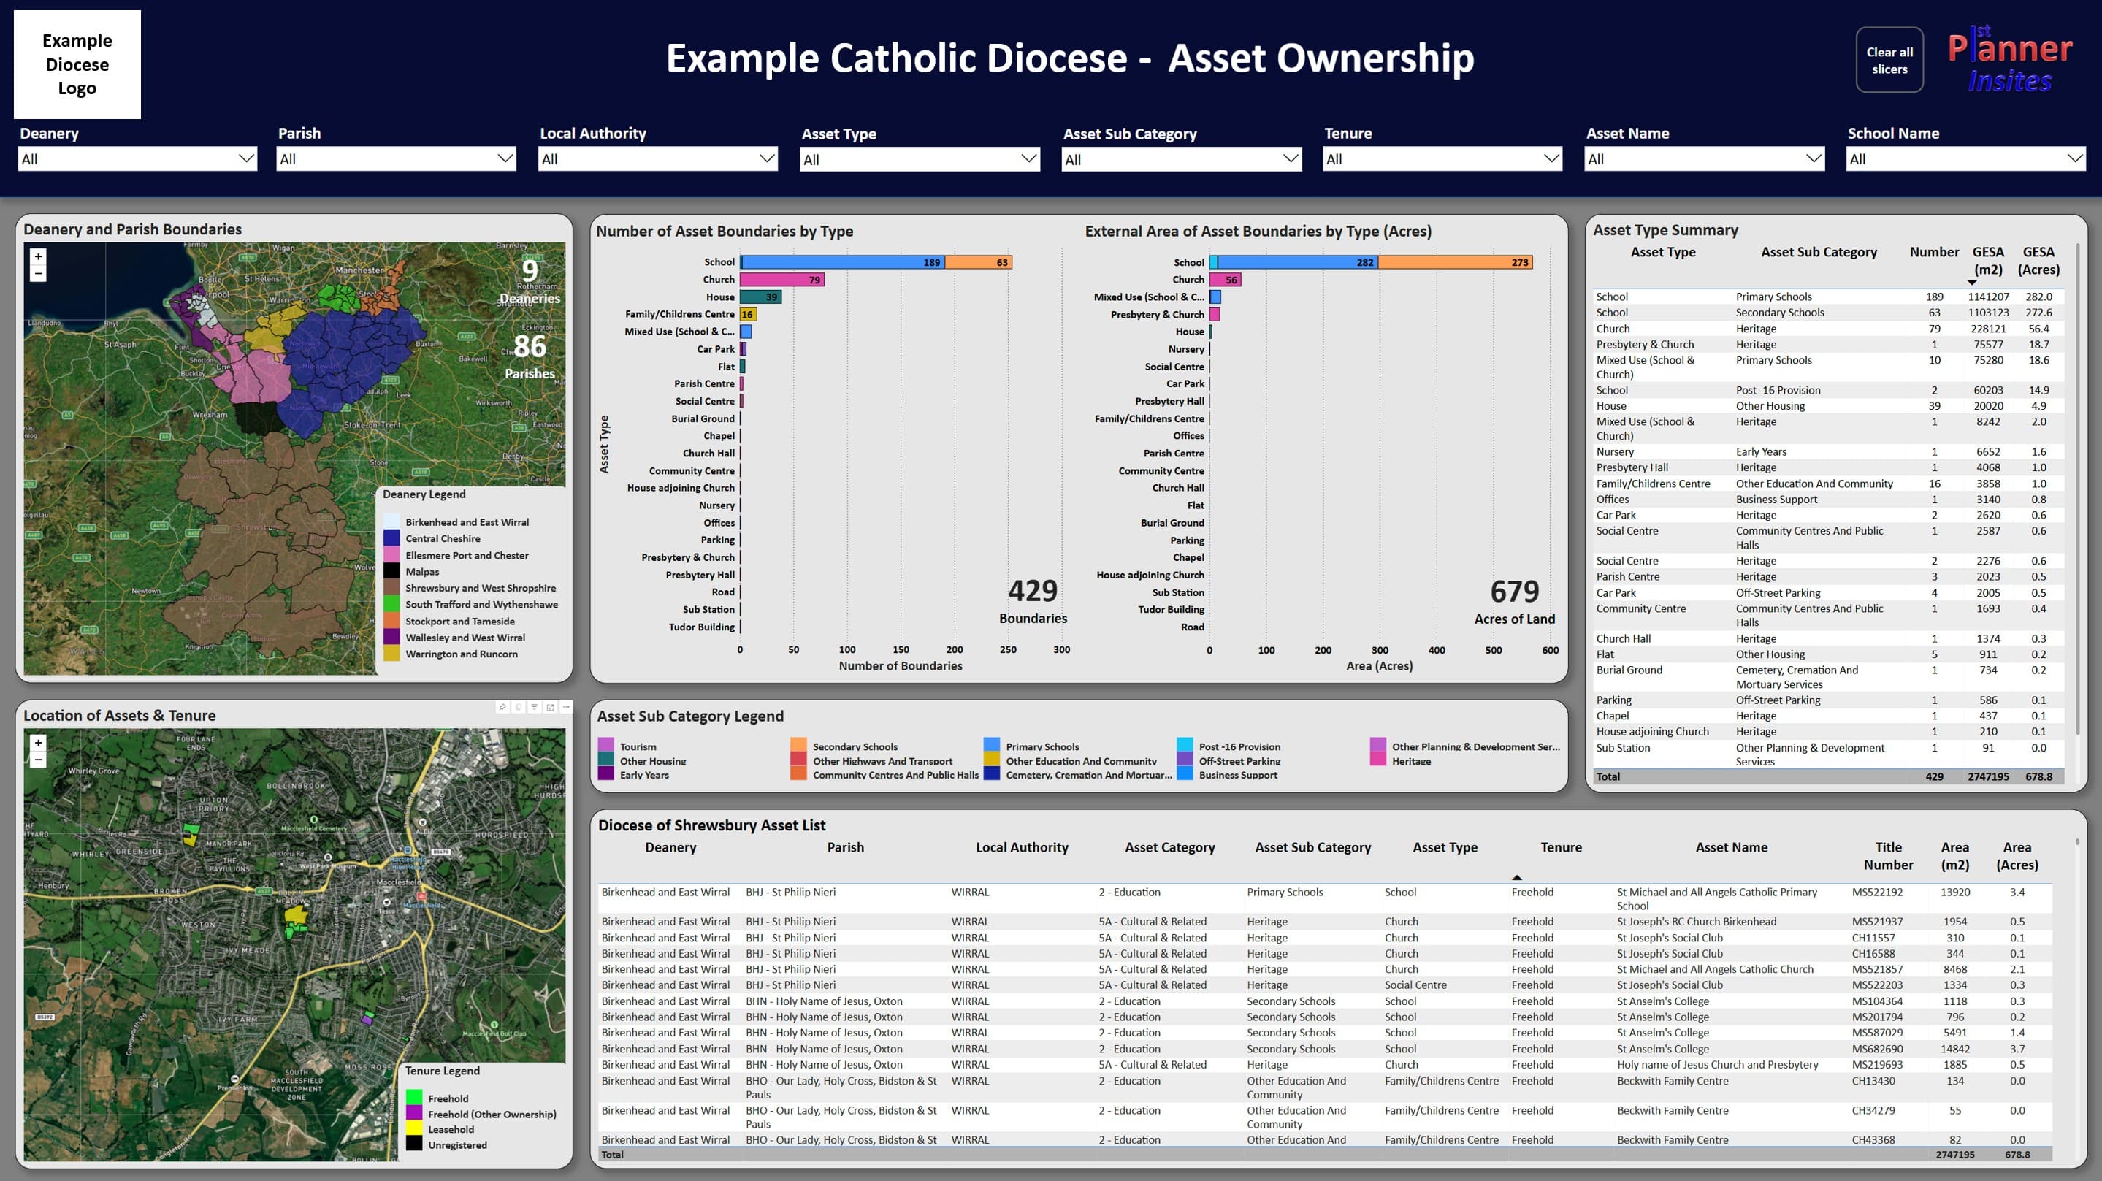Viewport: 2102px width, 1181px height.
Task: Zoom in on the Deanery and Parish Boundaries map
Action: [37, 257]
